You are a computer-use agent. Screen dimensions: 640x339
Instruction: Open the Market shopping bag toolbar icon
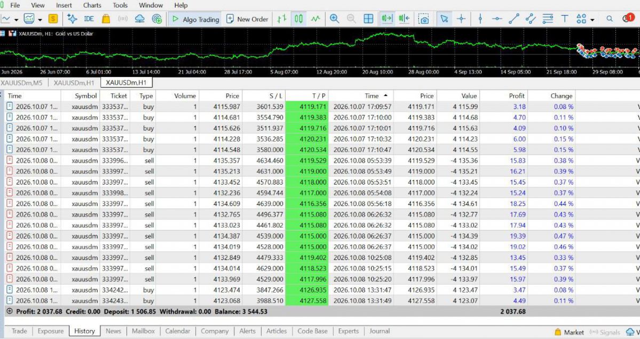(x=106, y=19)
